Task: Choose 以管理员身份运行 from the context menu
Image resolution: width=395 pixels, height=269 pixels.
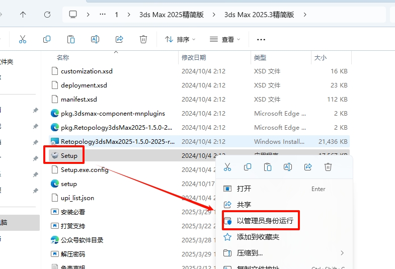Action: coord(284,221)
